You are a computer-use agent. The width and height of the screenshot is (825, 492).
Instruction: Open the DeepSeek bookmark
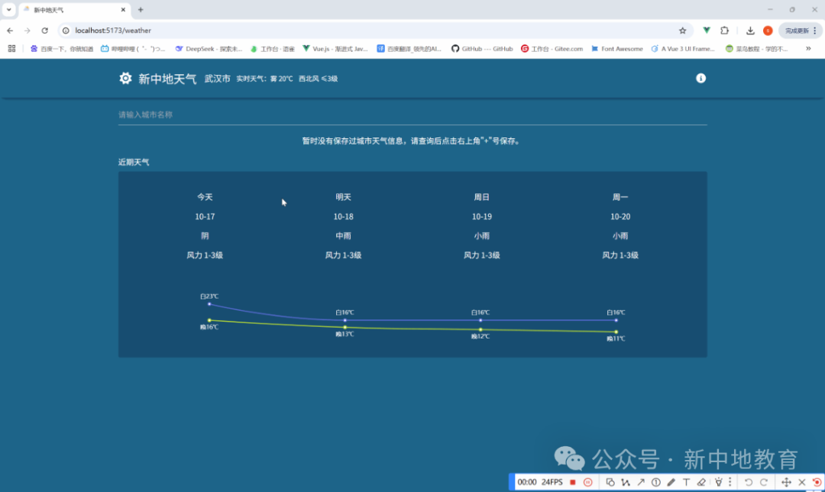(x=209, y=48)
